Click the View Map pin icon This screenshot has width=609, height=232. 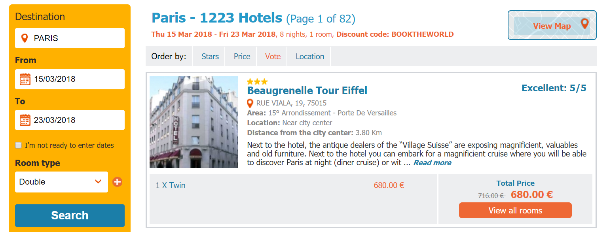[584, 24]
